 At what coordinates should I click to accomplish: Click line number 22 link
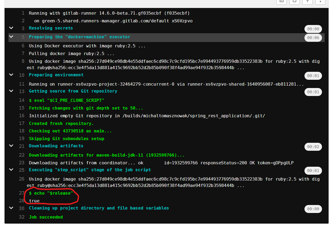pyautogui.click(x=21, y=155)
